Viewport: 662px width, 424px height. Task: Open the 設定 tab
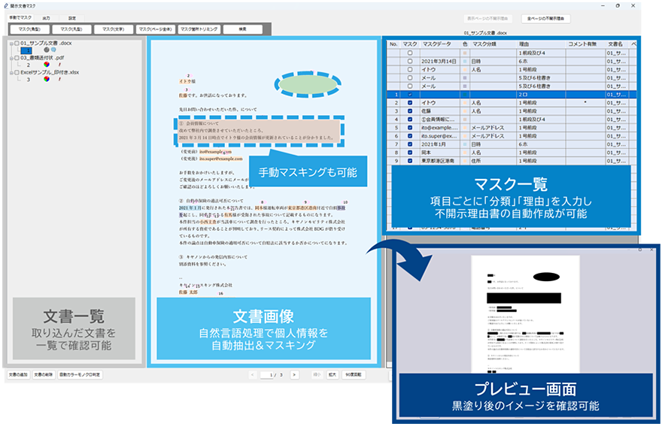[x=72, y=17]
